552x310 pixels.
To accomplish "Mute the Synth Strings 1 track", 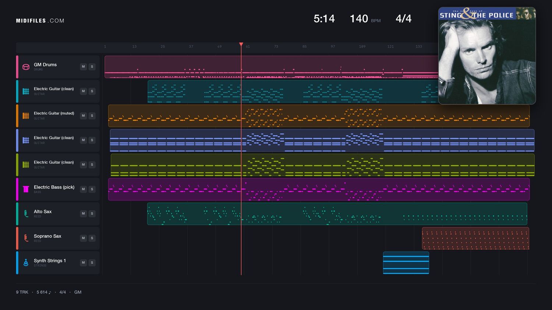I will 84,263.
